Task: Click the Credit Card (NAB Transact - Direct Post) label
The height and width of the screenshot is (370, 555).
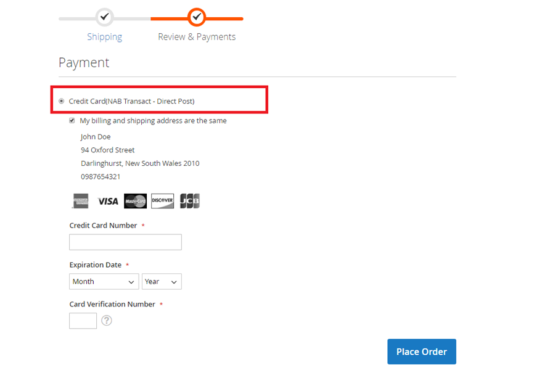Action: (131, 101)
